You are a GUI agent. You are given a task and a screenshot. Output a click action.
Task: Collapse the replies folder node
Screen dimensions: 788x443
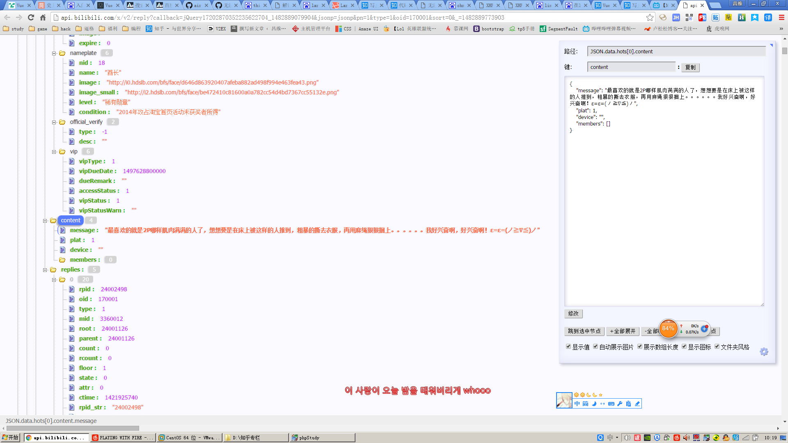click(45, 270)
